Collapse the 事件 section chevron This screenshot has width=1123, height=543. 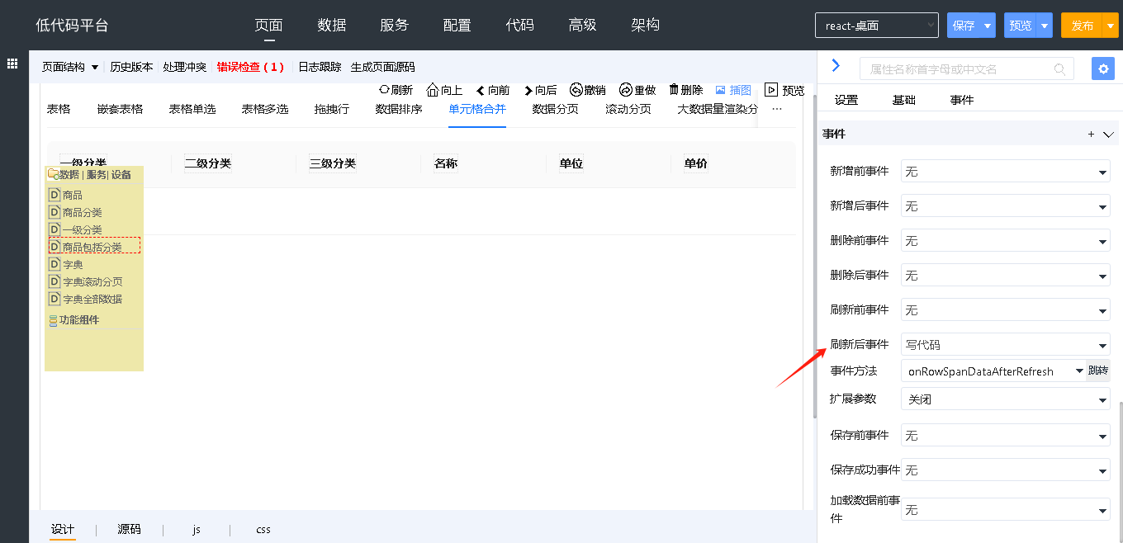click(x=1108, y=134)
